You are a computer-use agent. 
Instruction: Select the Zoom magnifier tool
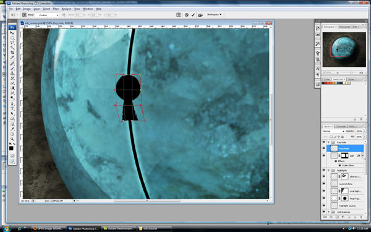(12, 139)
